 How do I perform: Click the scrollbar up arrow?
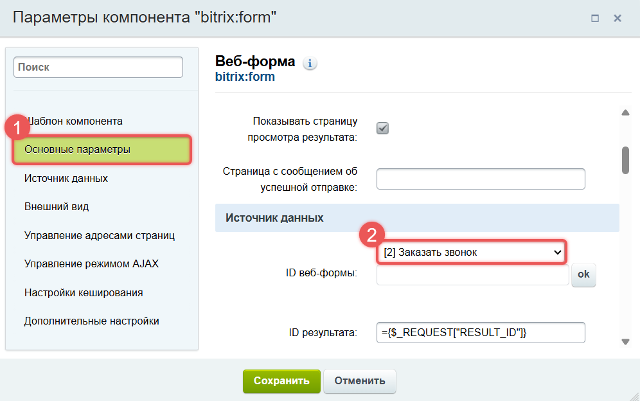coord(625,112)
